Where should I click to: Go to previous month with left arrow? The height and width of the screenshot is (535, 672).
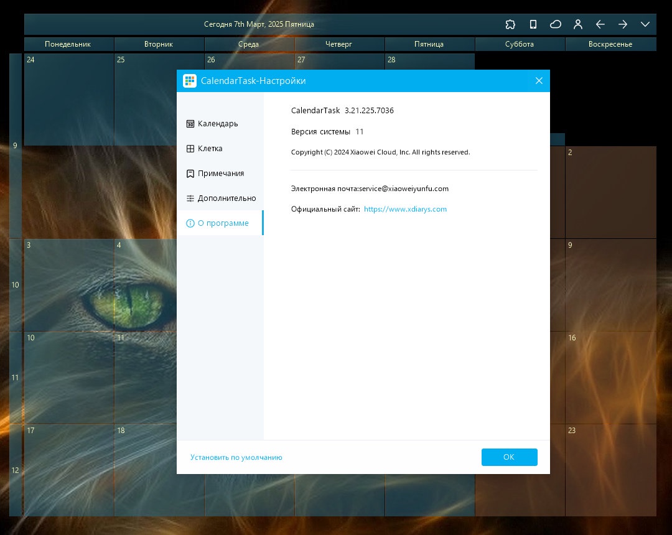(600, 24)
